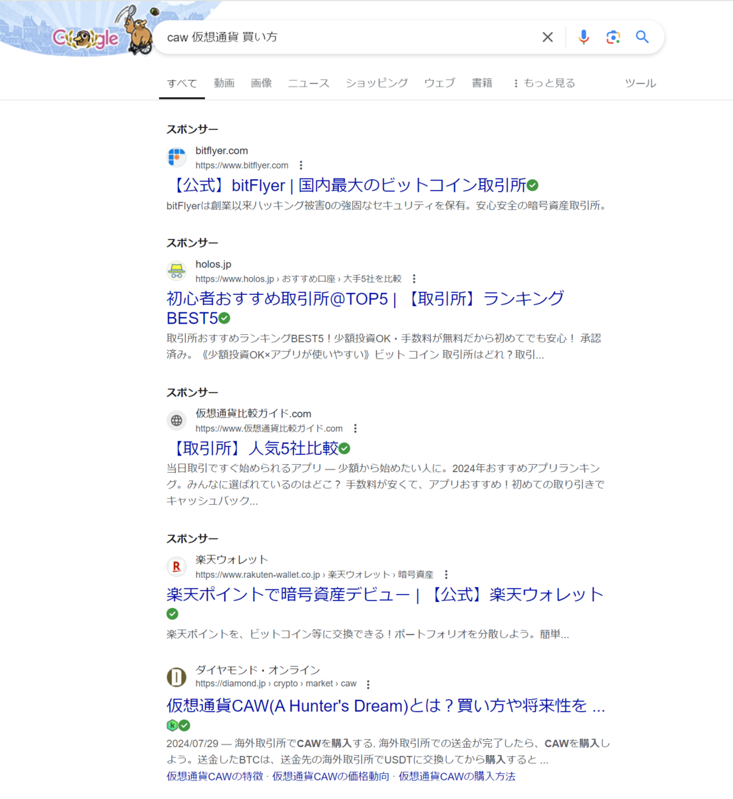Open the ツール options
Viewport: 733px width, 799px height.
(640, 83)
